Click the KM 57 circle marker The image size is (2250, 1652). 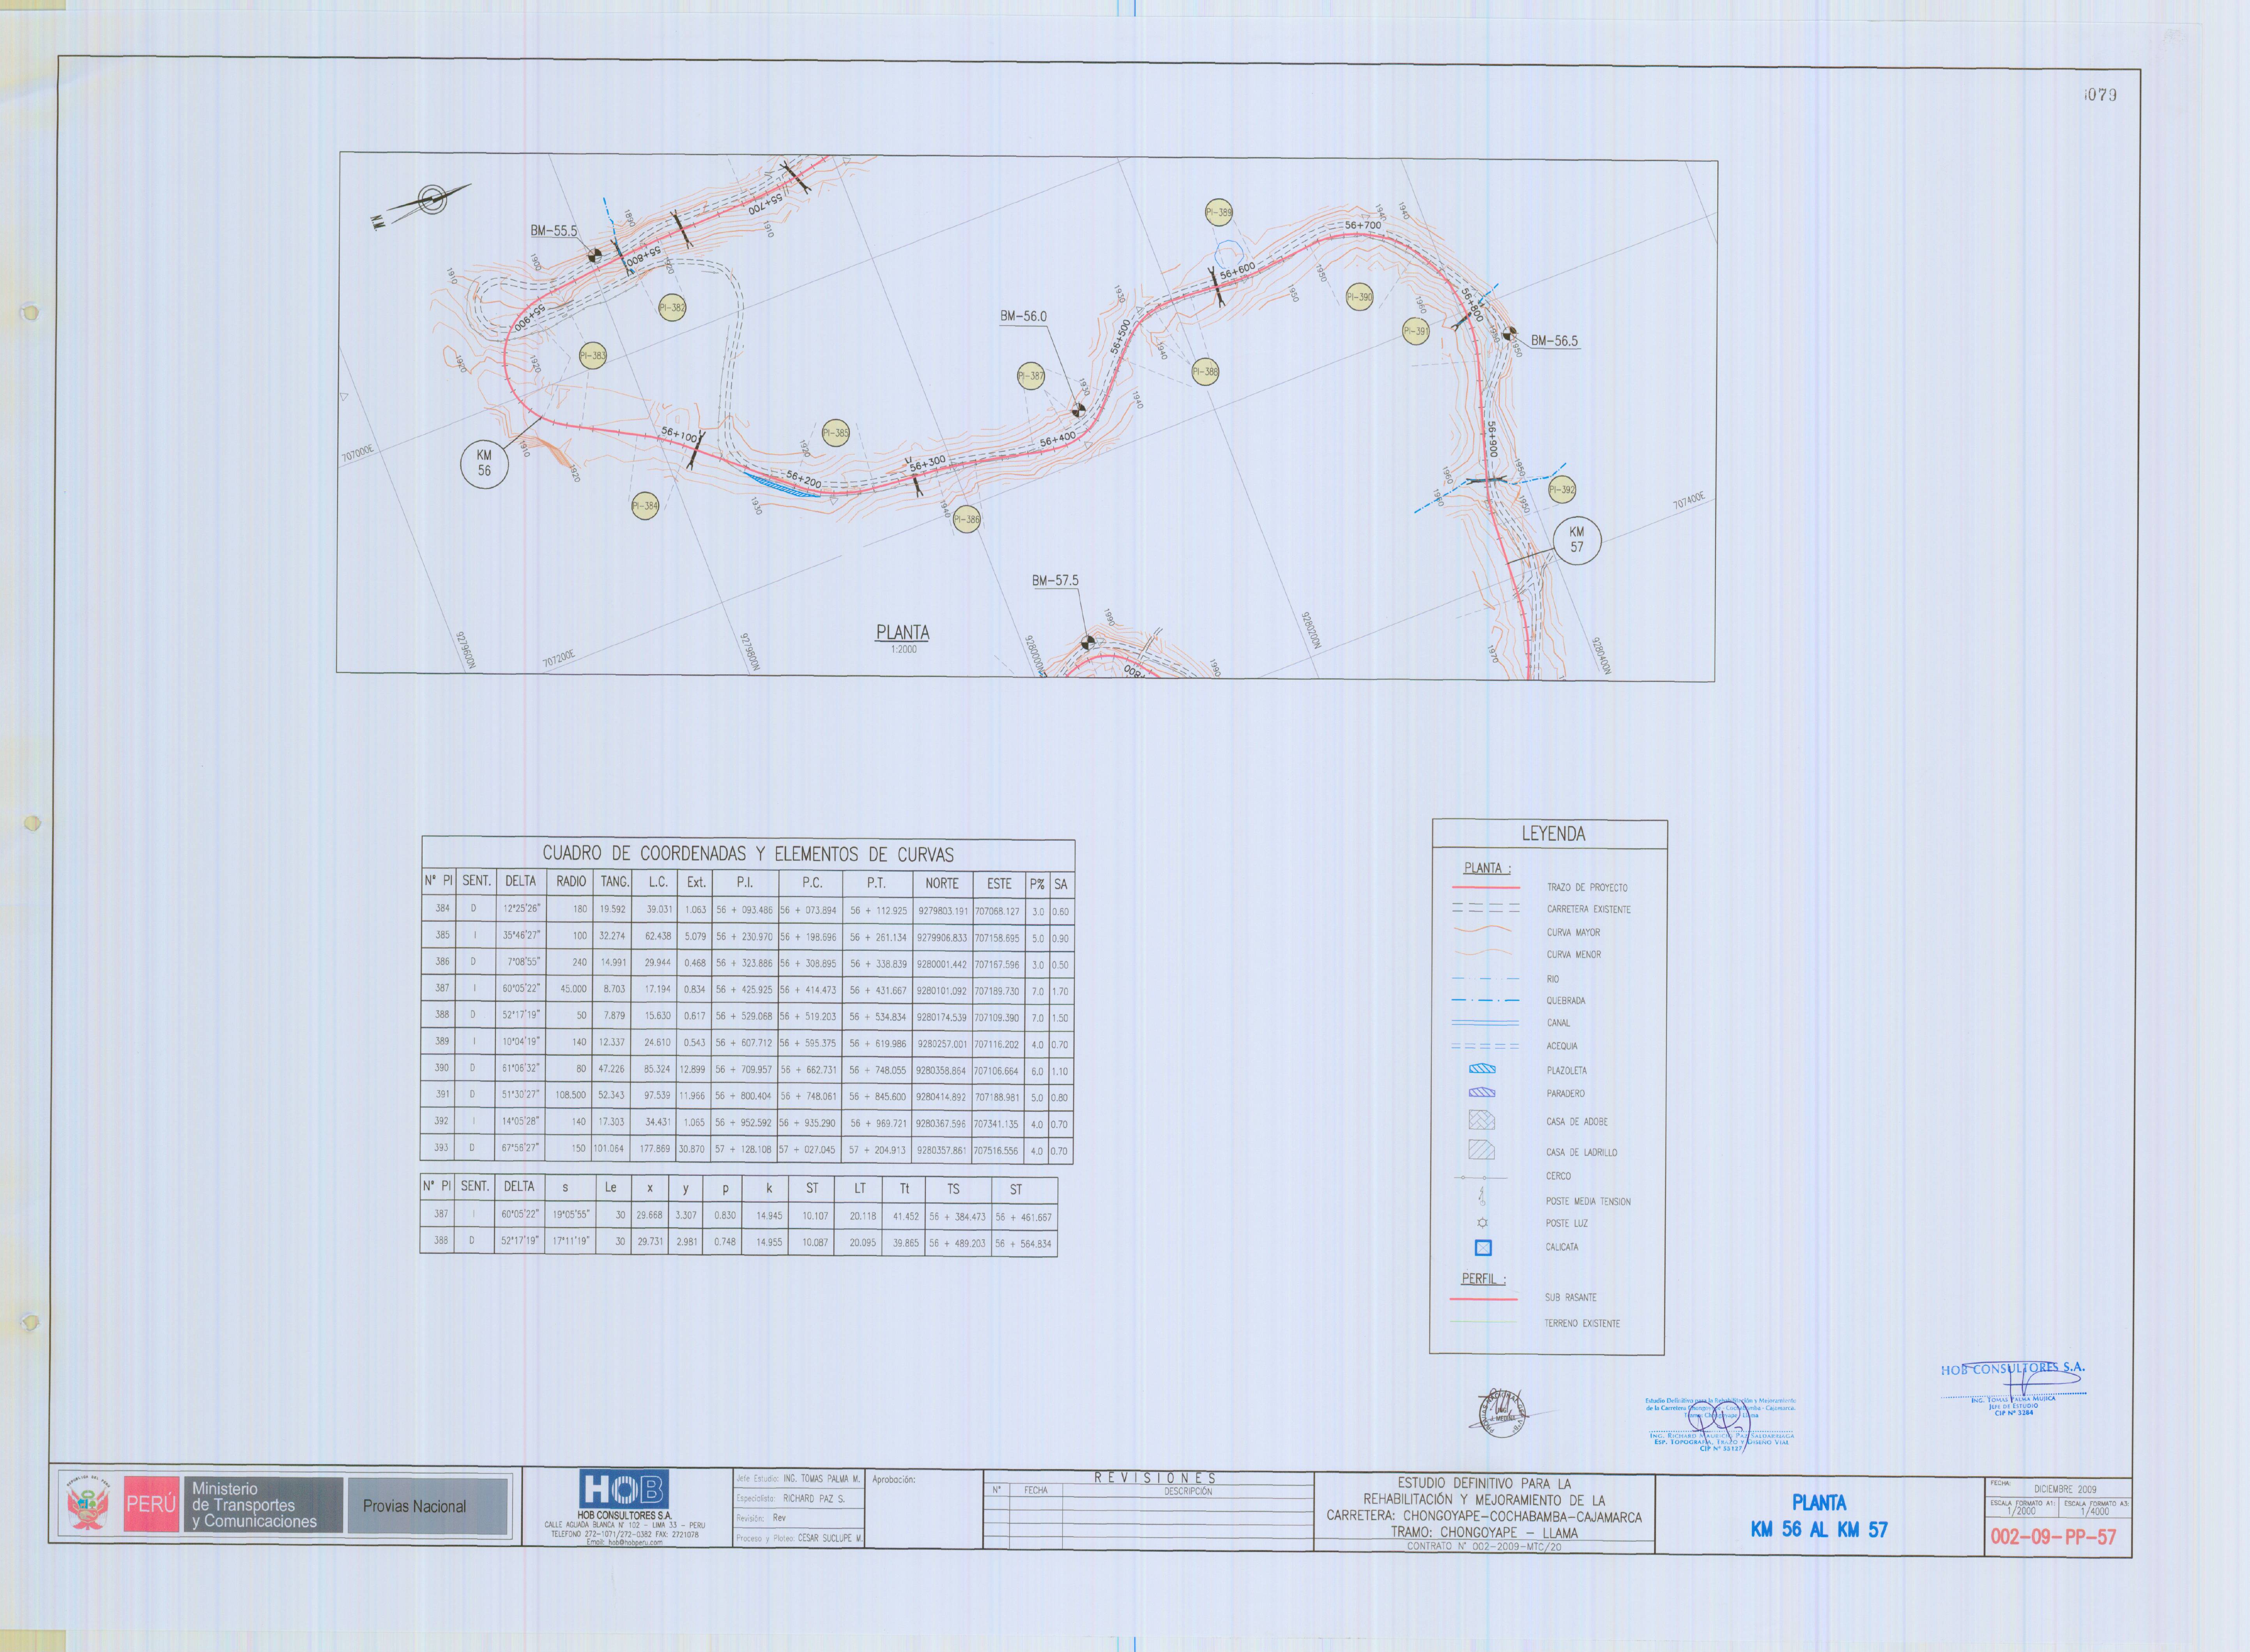click(1577, 540)
